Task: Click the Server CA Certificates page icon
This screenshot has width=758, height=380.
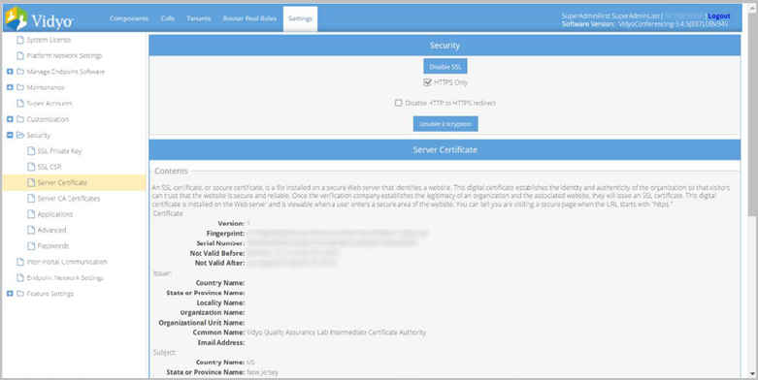Action: coord(31,199)
